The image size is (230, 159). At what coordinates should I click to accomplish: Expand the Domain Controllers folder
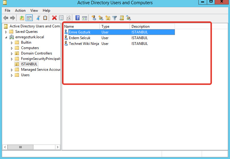tap(12, 54)
